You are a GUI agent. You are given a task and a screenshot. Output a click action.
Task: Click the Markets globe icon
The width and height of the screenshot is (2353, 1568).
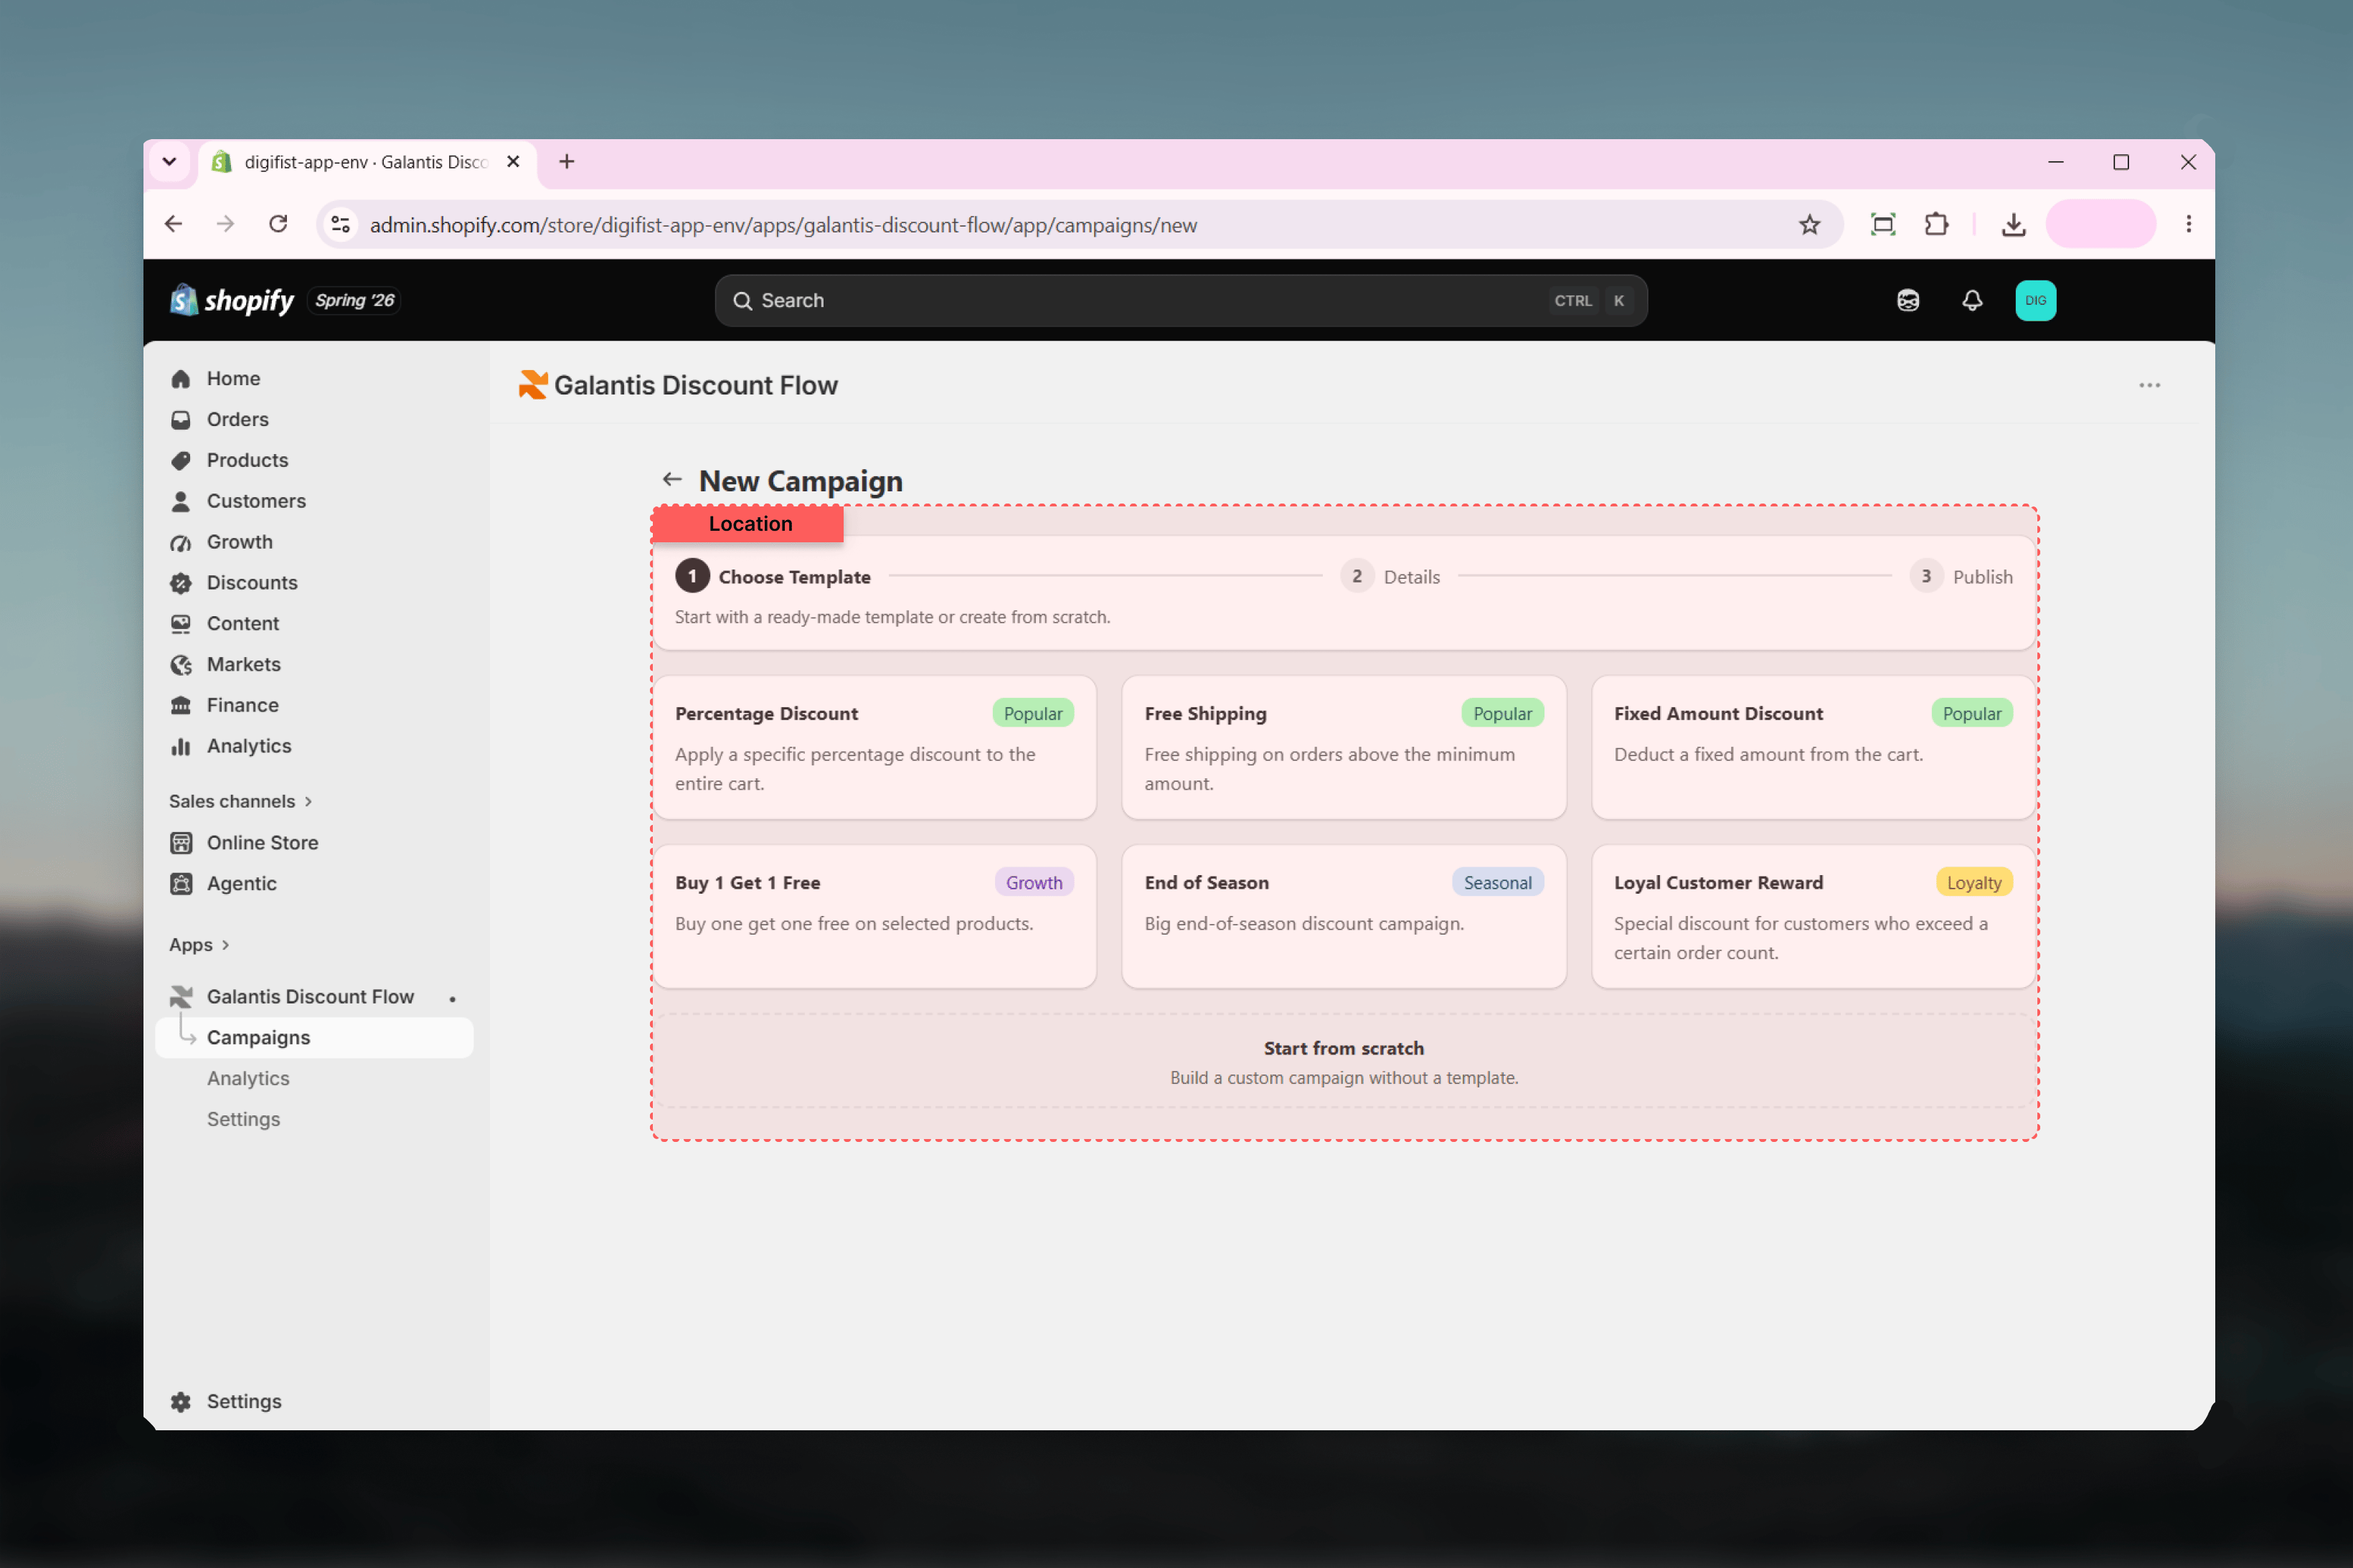pos(181,665)
